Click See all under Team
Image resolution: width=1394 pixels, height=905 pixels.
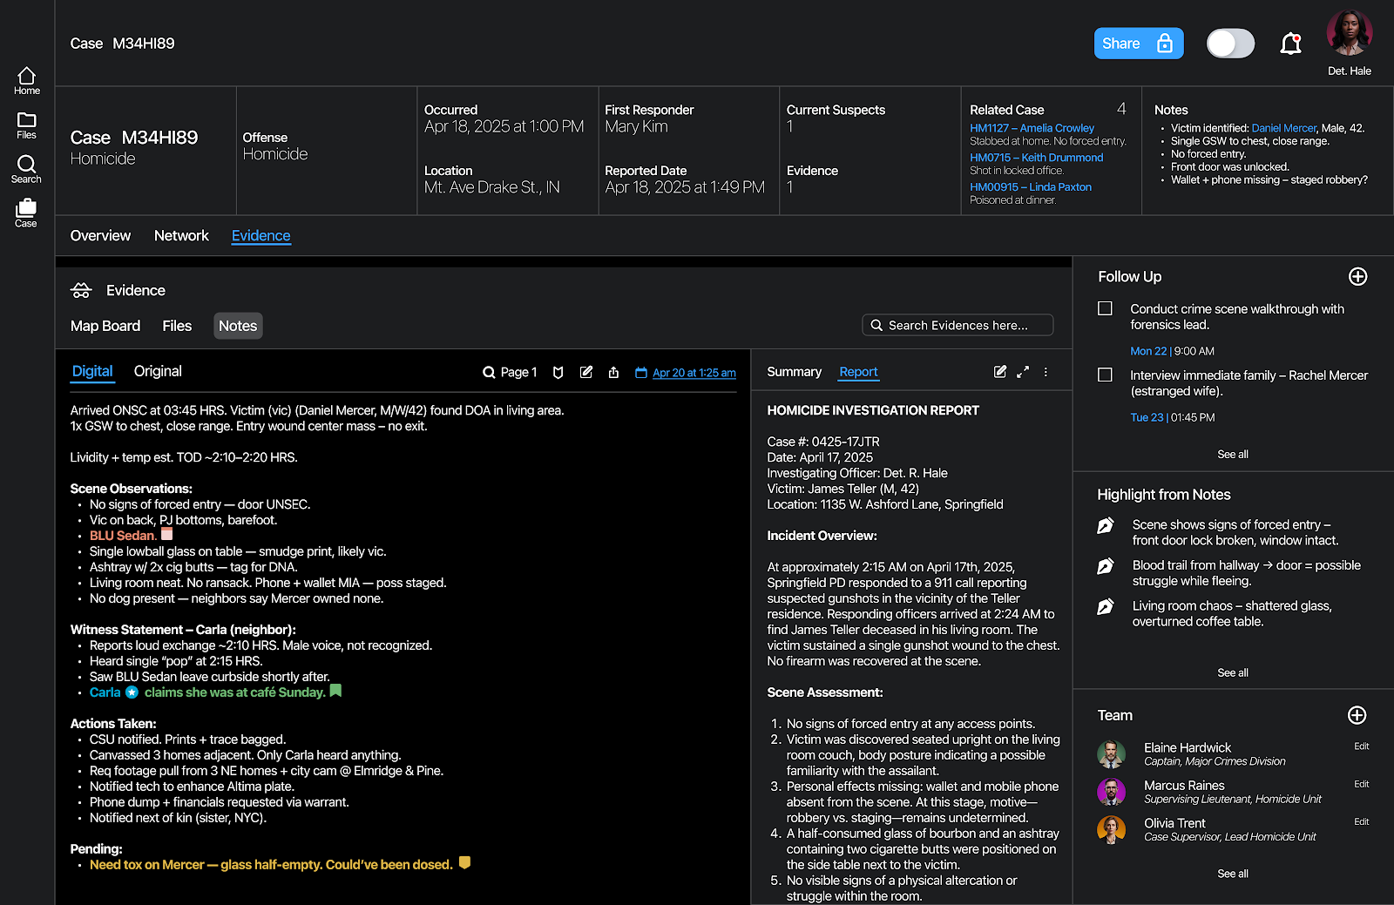tap(1232, 875)
